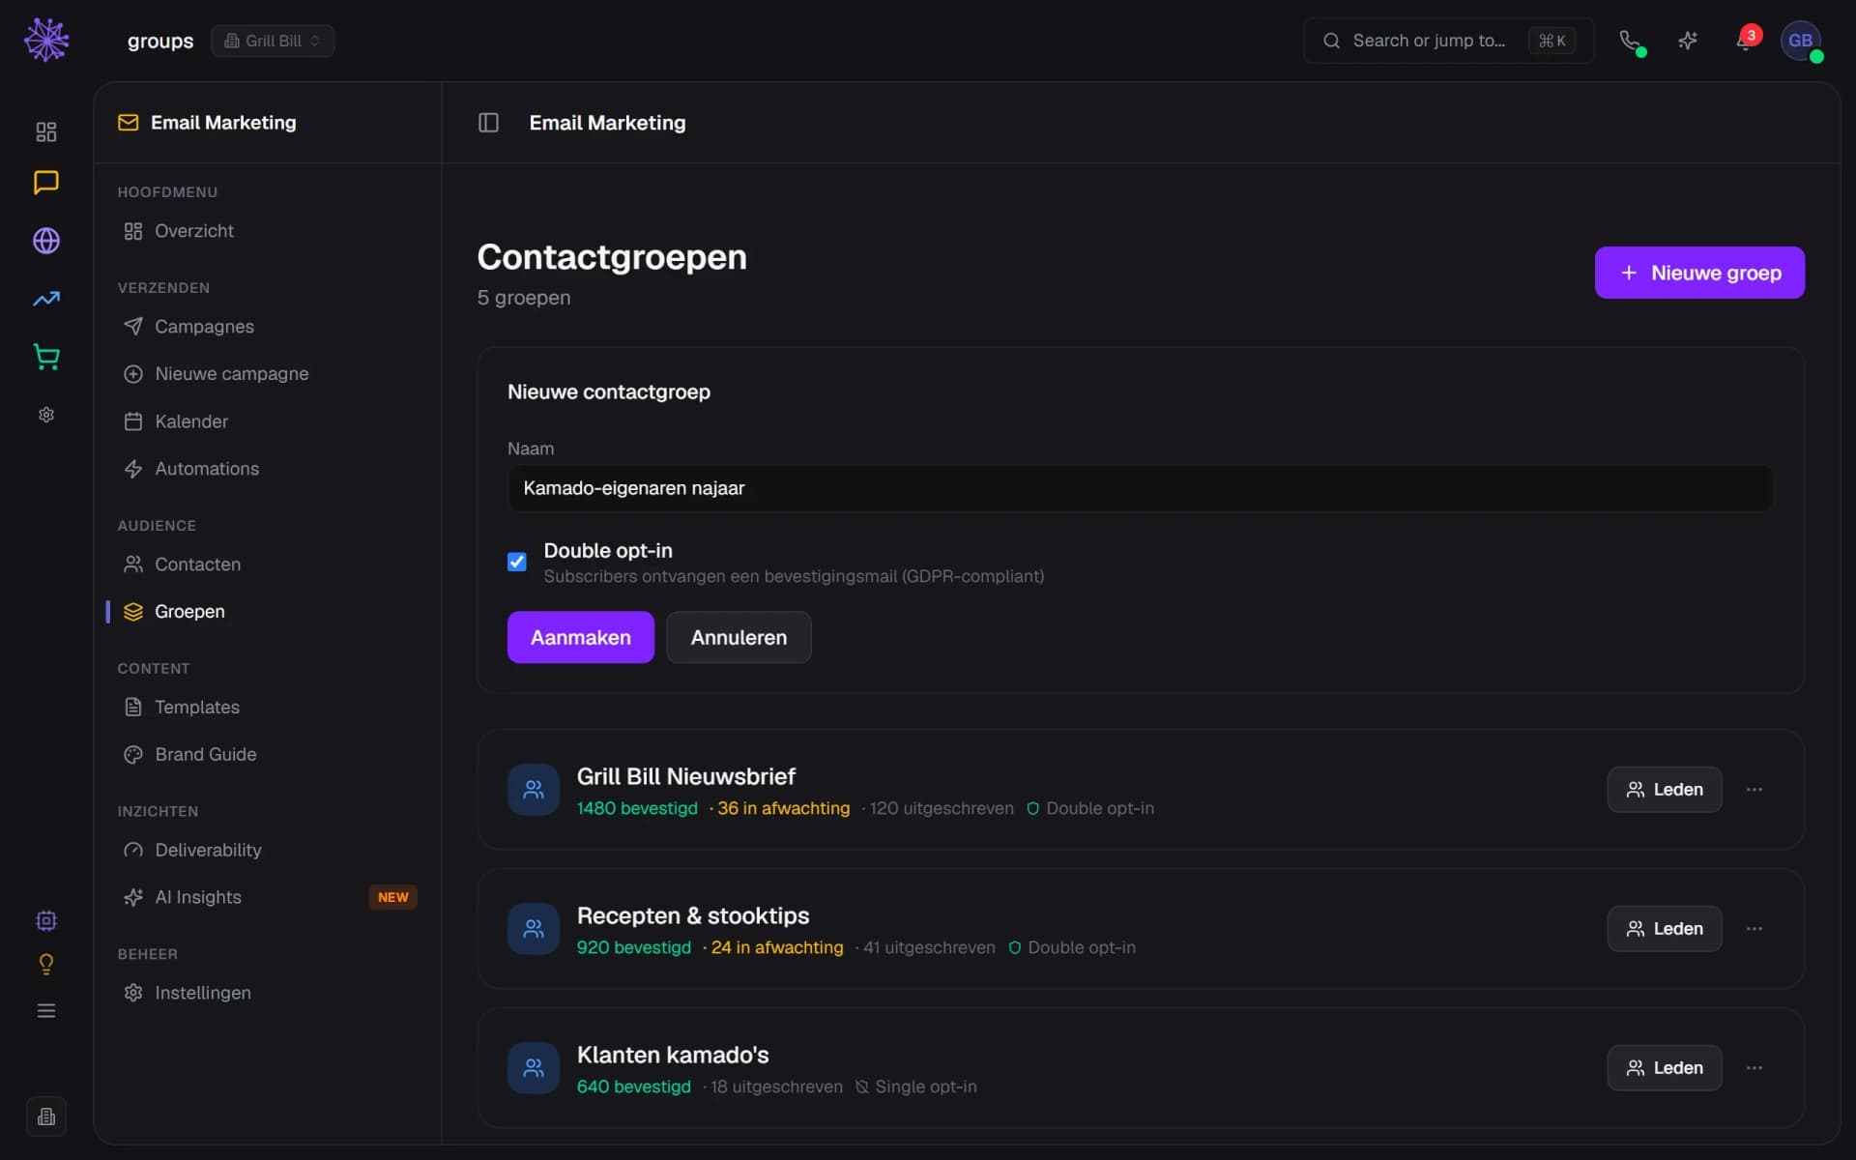The width and height of the screenshot is (1856, 1160).
Task: Click the Nieuwe groep button
Action: point(1699,273)
